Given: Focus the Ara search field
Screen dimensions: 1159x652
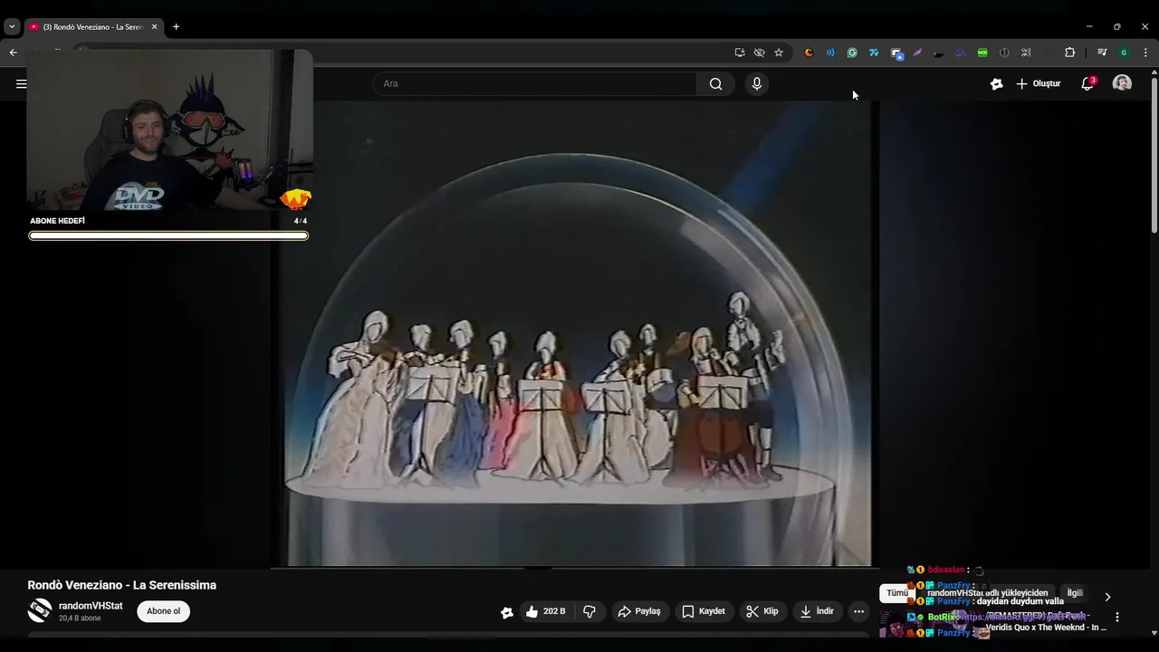Looking at the screenshot, I should click(x=534, y=84).
